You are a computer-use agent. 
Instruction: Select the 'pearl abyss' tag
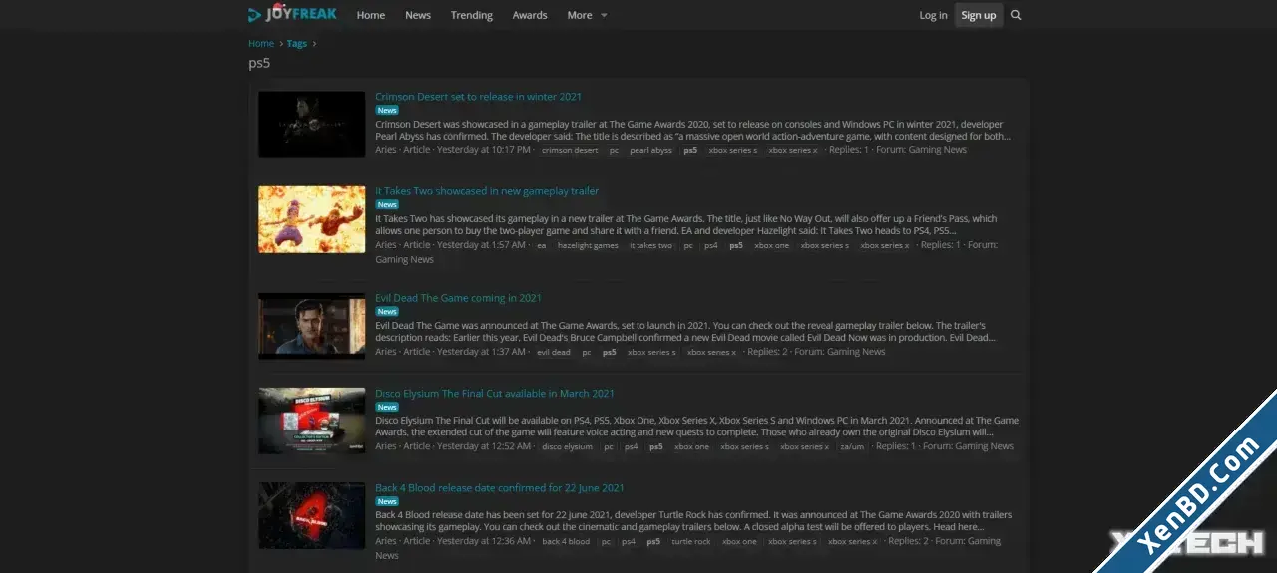(651, 151)
